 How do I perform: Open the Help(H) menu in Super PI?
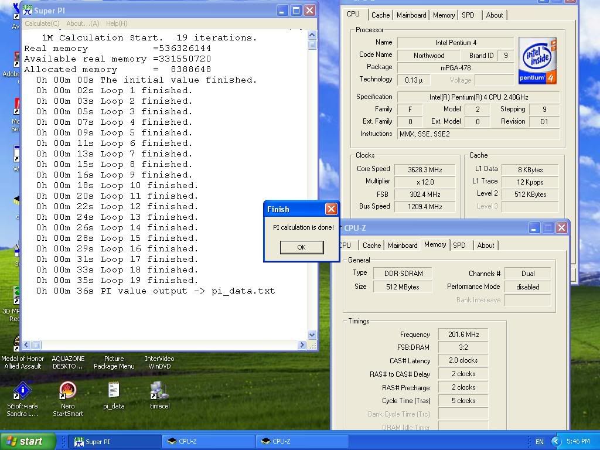coord(116,23)
